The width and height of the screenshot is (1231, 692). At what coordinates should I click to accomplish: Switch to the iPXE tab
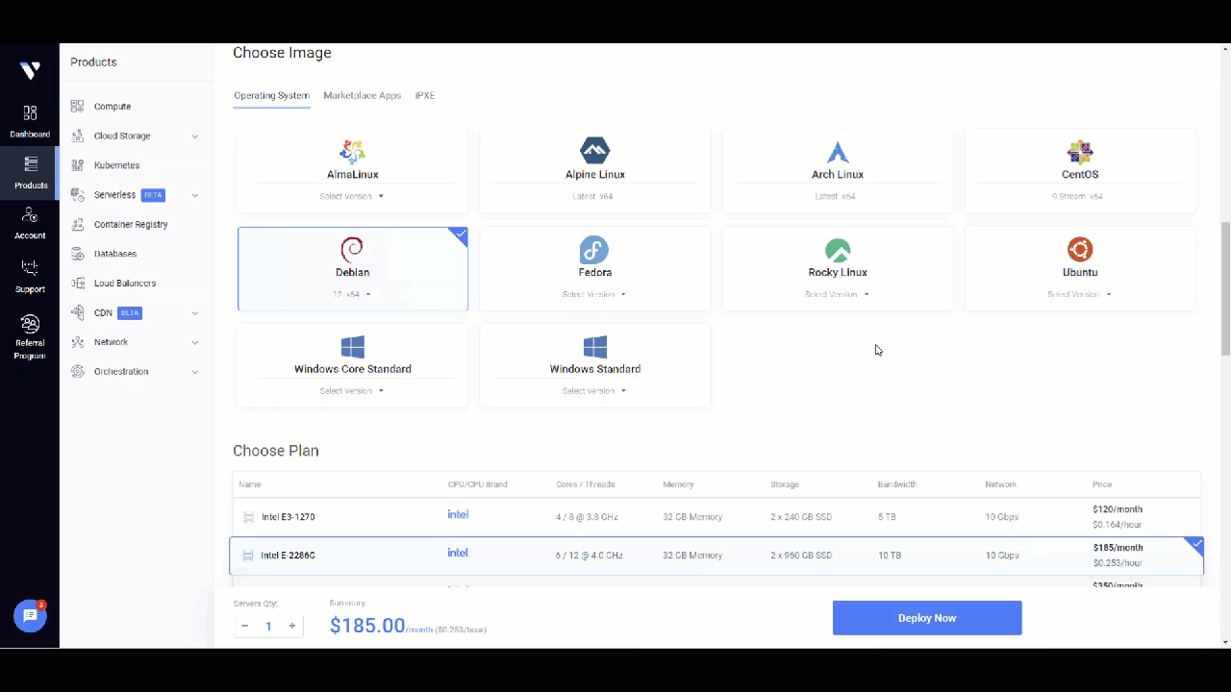(x=425, y=96)
